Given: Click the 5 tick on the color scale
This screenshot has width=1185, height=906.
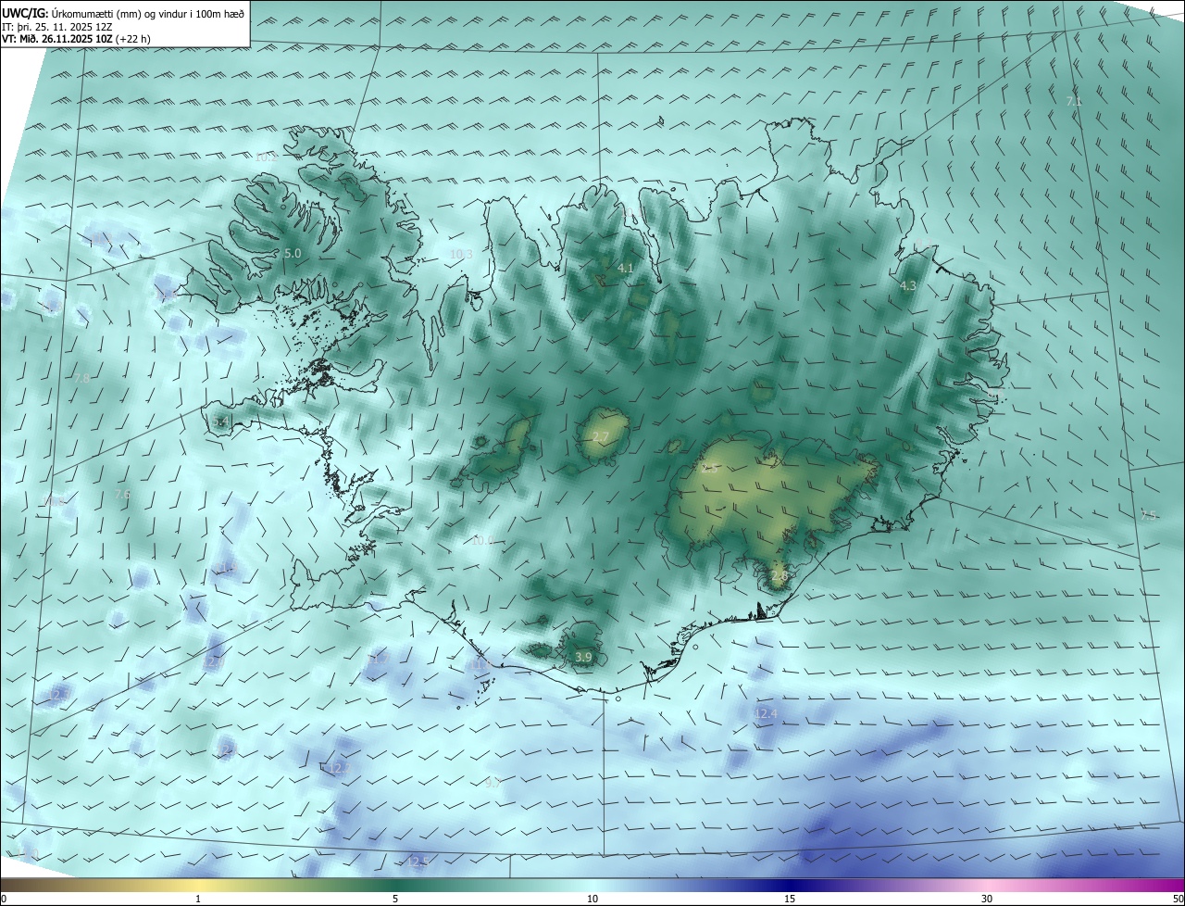Looking at the screenshot, I should point(395,899).
